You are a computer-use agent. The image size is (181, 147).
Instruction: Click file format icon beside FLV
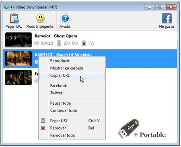click(84, 43)
